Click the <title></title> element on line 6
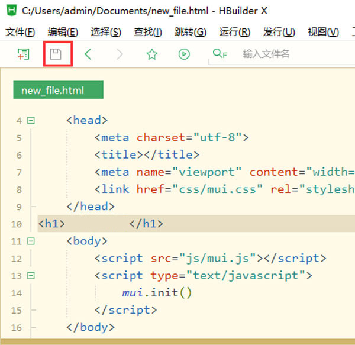The image size is (355, 345). tap(147, 154)
